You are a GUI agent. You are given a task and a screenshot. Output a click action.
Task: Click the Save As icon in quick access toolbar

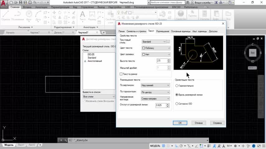pos(25,2)
